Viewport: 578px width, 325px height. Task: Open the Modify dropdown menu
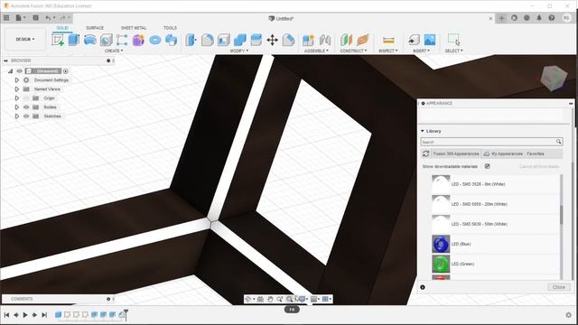click(x=238, y=51)
